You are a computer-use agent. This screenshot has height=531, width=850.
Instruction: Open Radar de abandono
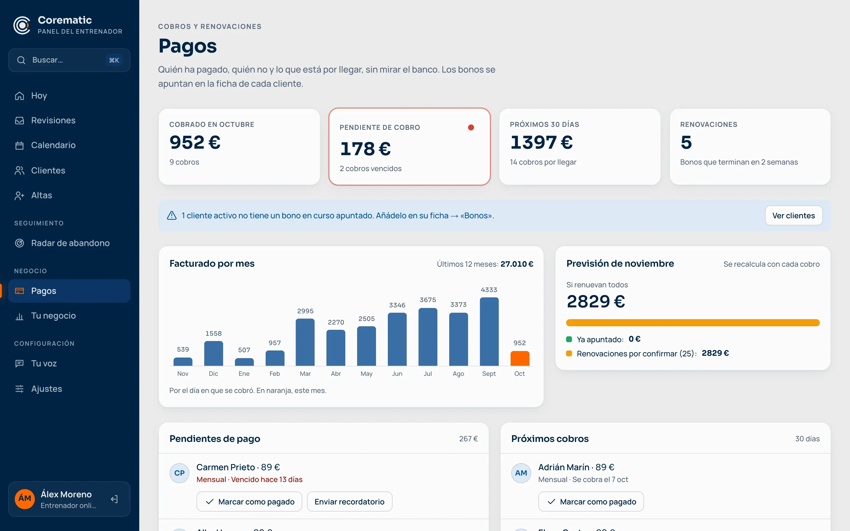coord(69,243)
